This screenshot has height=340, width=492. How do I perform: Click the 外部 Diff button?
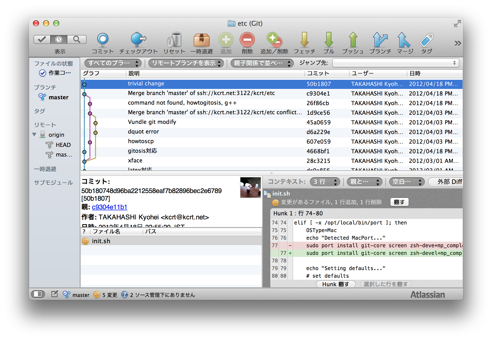[446, 182]
